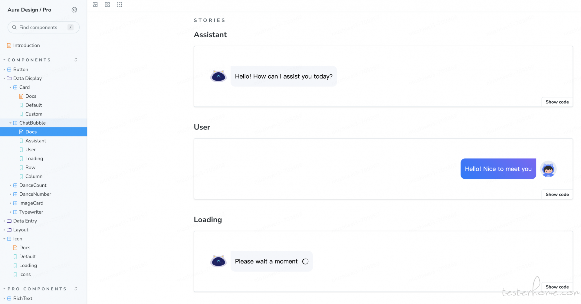Switch to grid layout view
The image size is (581, 304).
click(107, 5)
